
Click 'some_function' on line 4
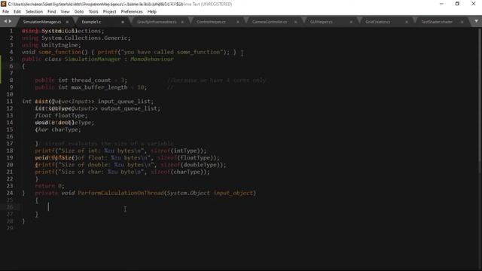tap(59, 52)
